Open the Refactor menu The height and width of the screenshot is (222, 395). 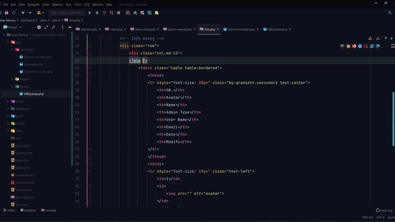pyautogui.click(x=57, y=4)
